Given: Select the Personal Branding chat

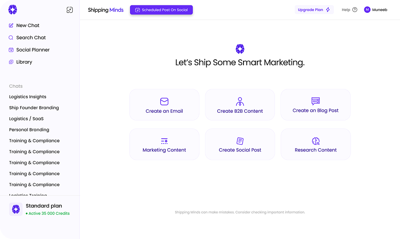Looking at the screenshot, I should pyautogui.click(x=29, y=130).
